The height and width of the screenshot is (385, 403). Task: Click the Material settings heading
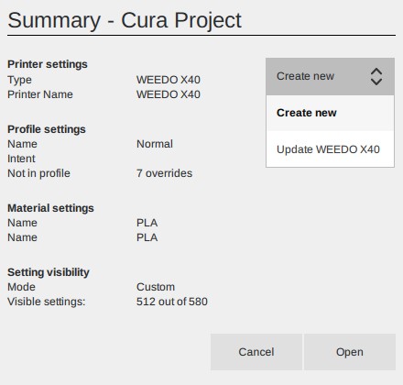pyautogui.click(x=50, y=208)
